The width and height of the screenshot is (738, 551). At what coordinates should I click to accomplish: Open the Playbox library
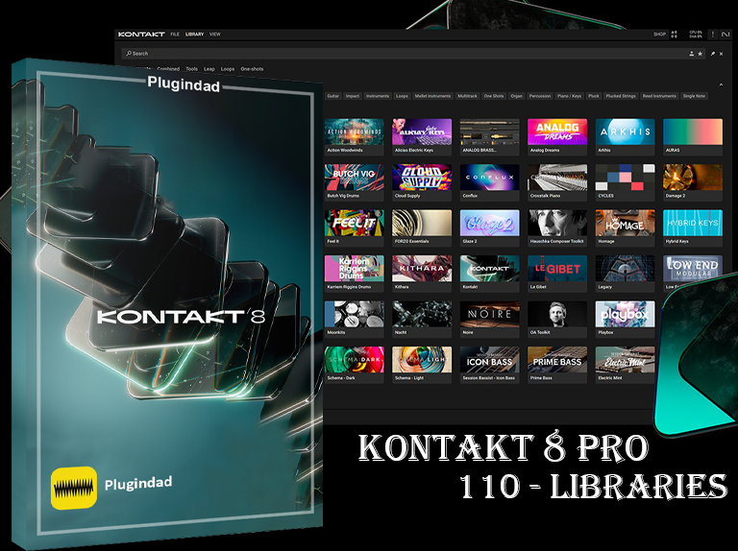click(625, 320)
